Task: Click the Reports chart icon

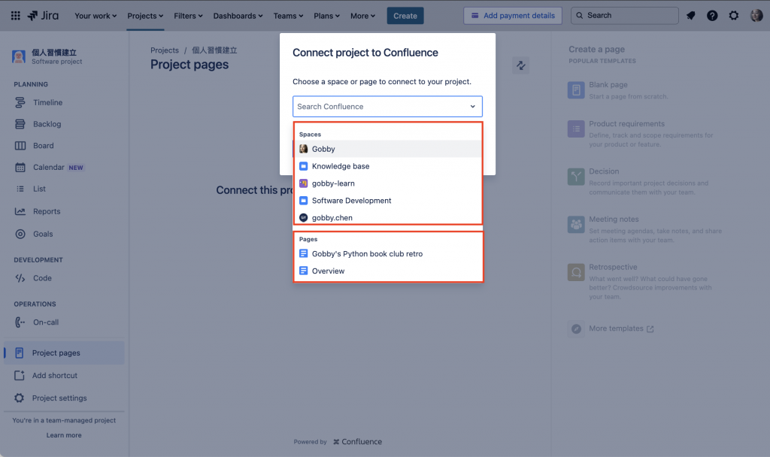Action: click(x=20, y=211)
